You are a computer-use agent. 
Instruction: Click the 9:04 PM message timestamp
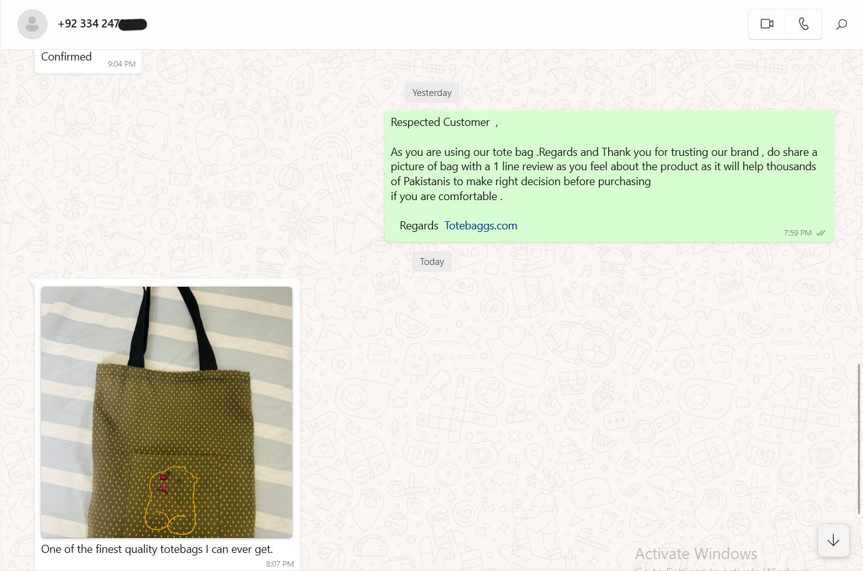(122, 64)
